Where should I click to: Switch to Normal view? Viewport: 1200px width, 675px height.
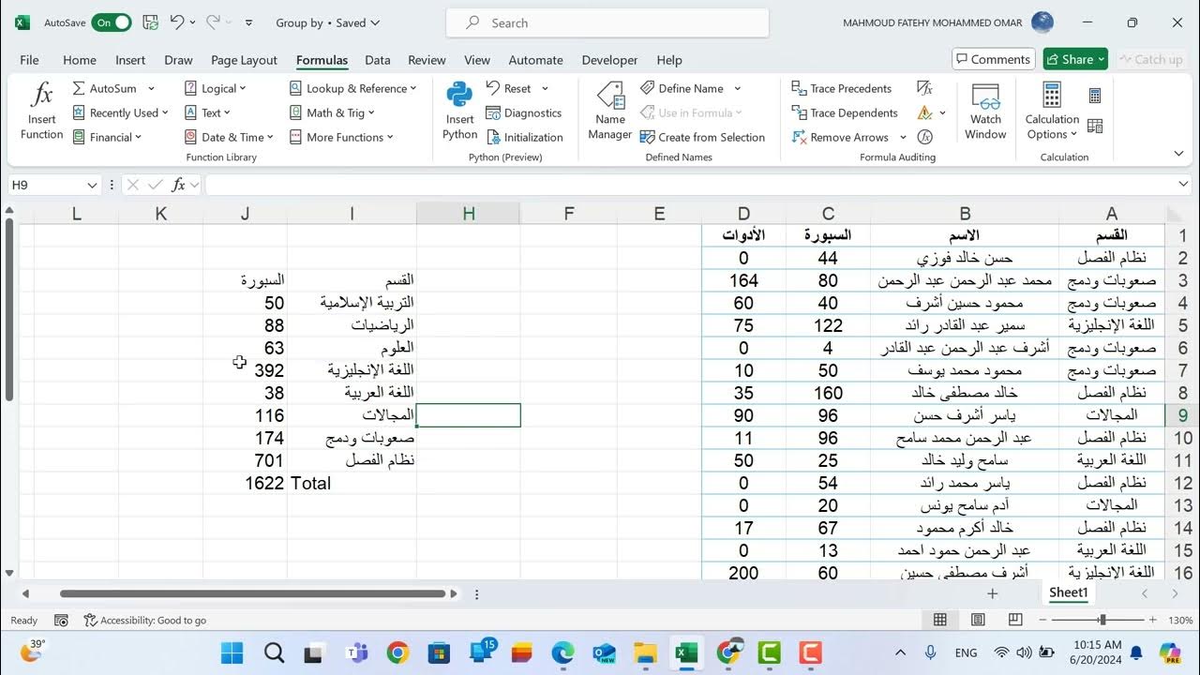click(x=940, y=620)
